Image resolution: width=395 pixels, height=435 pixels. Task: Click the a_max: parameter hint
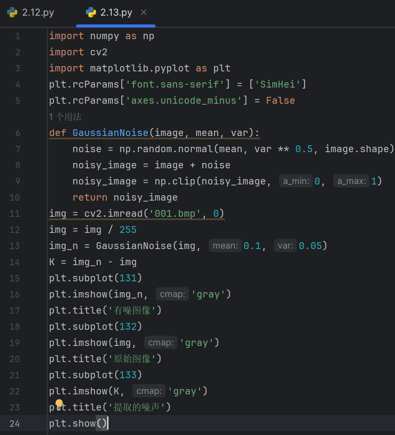pyautogui.click(x=351, y=181)
